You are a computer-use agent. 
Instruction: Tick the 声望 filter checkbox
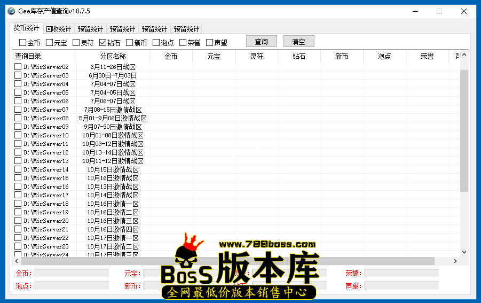point(209,42)
